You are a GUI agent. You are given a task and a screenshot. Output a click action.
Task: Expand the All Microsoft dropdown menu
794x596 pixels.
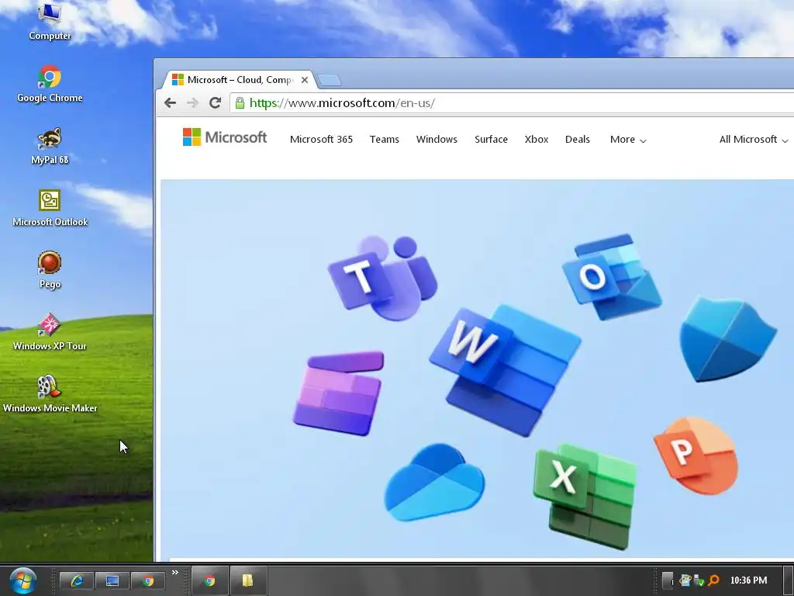point(754,140)
